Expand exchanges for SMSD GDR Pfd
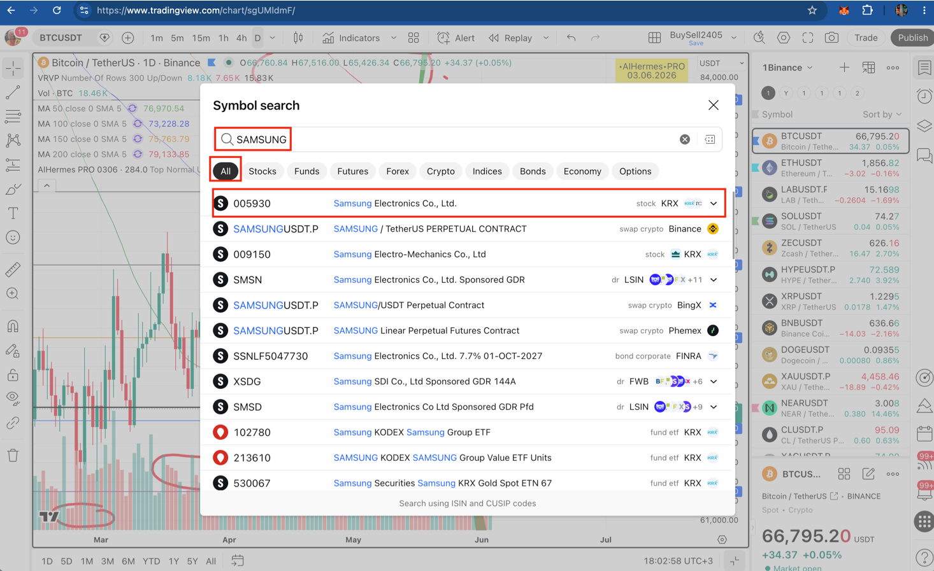Viewport: 934px width, 571px height. 714,407
